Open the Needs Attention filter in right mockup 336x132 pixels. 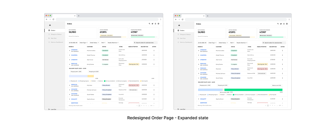pos(242,43)
